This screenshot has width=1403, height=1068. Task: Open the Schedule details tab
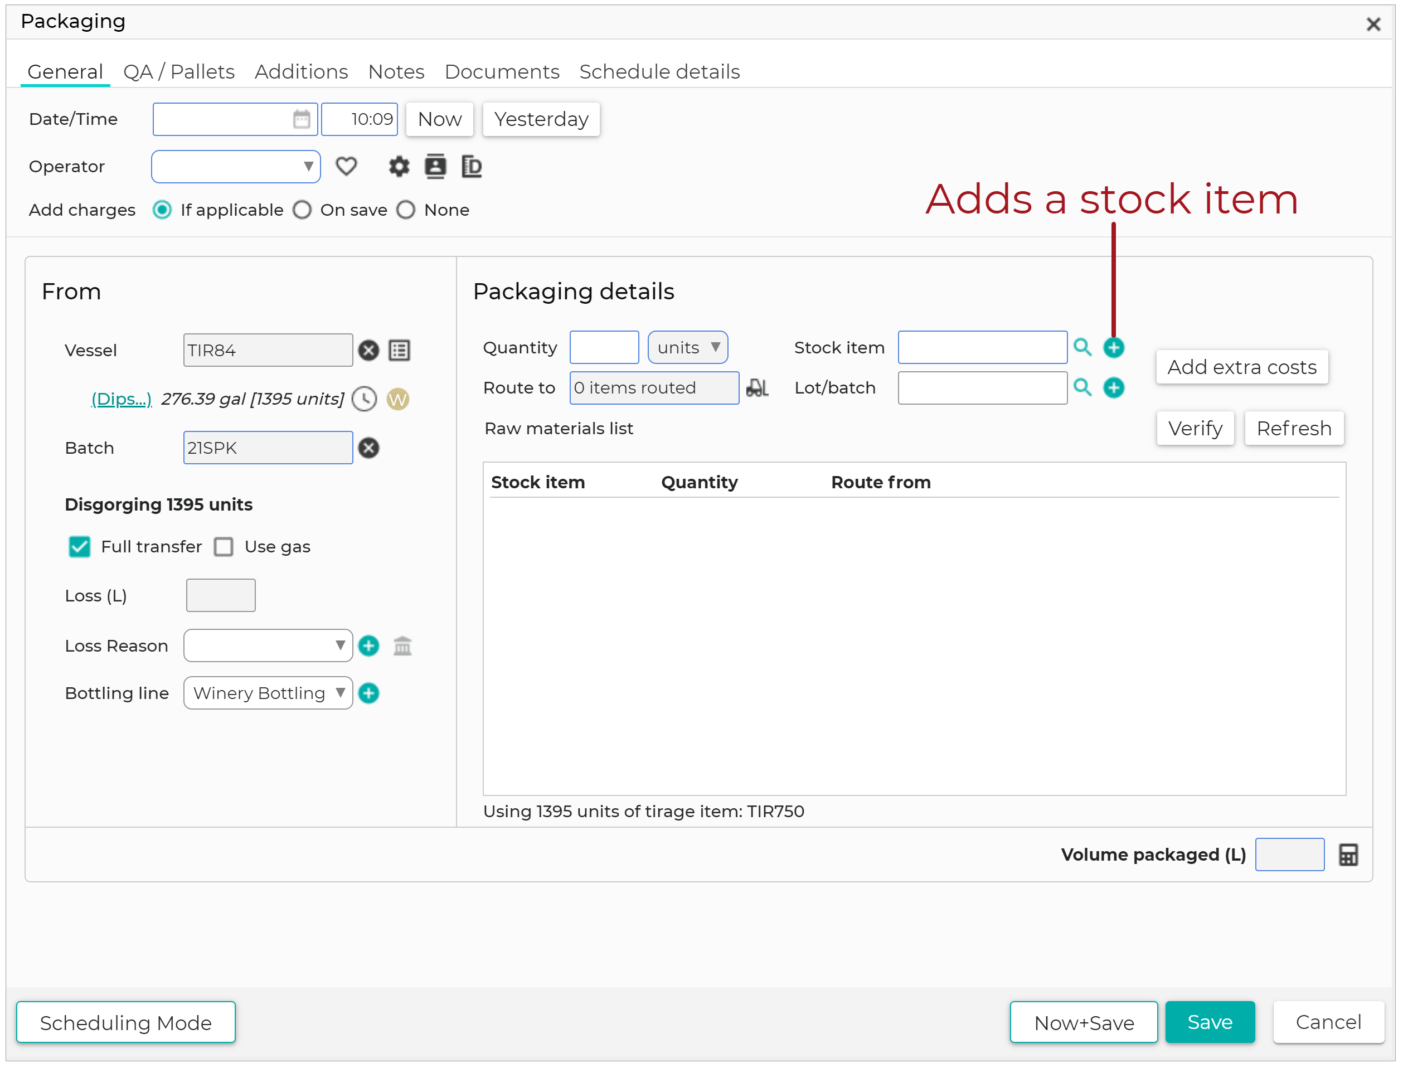(660, 72)
